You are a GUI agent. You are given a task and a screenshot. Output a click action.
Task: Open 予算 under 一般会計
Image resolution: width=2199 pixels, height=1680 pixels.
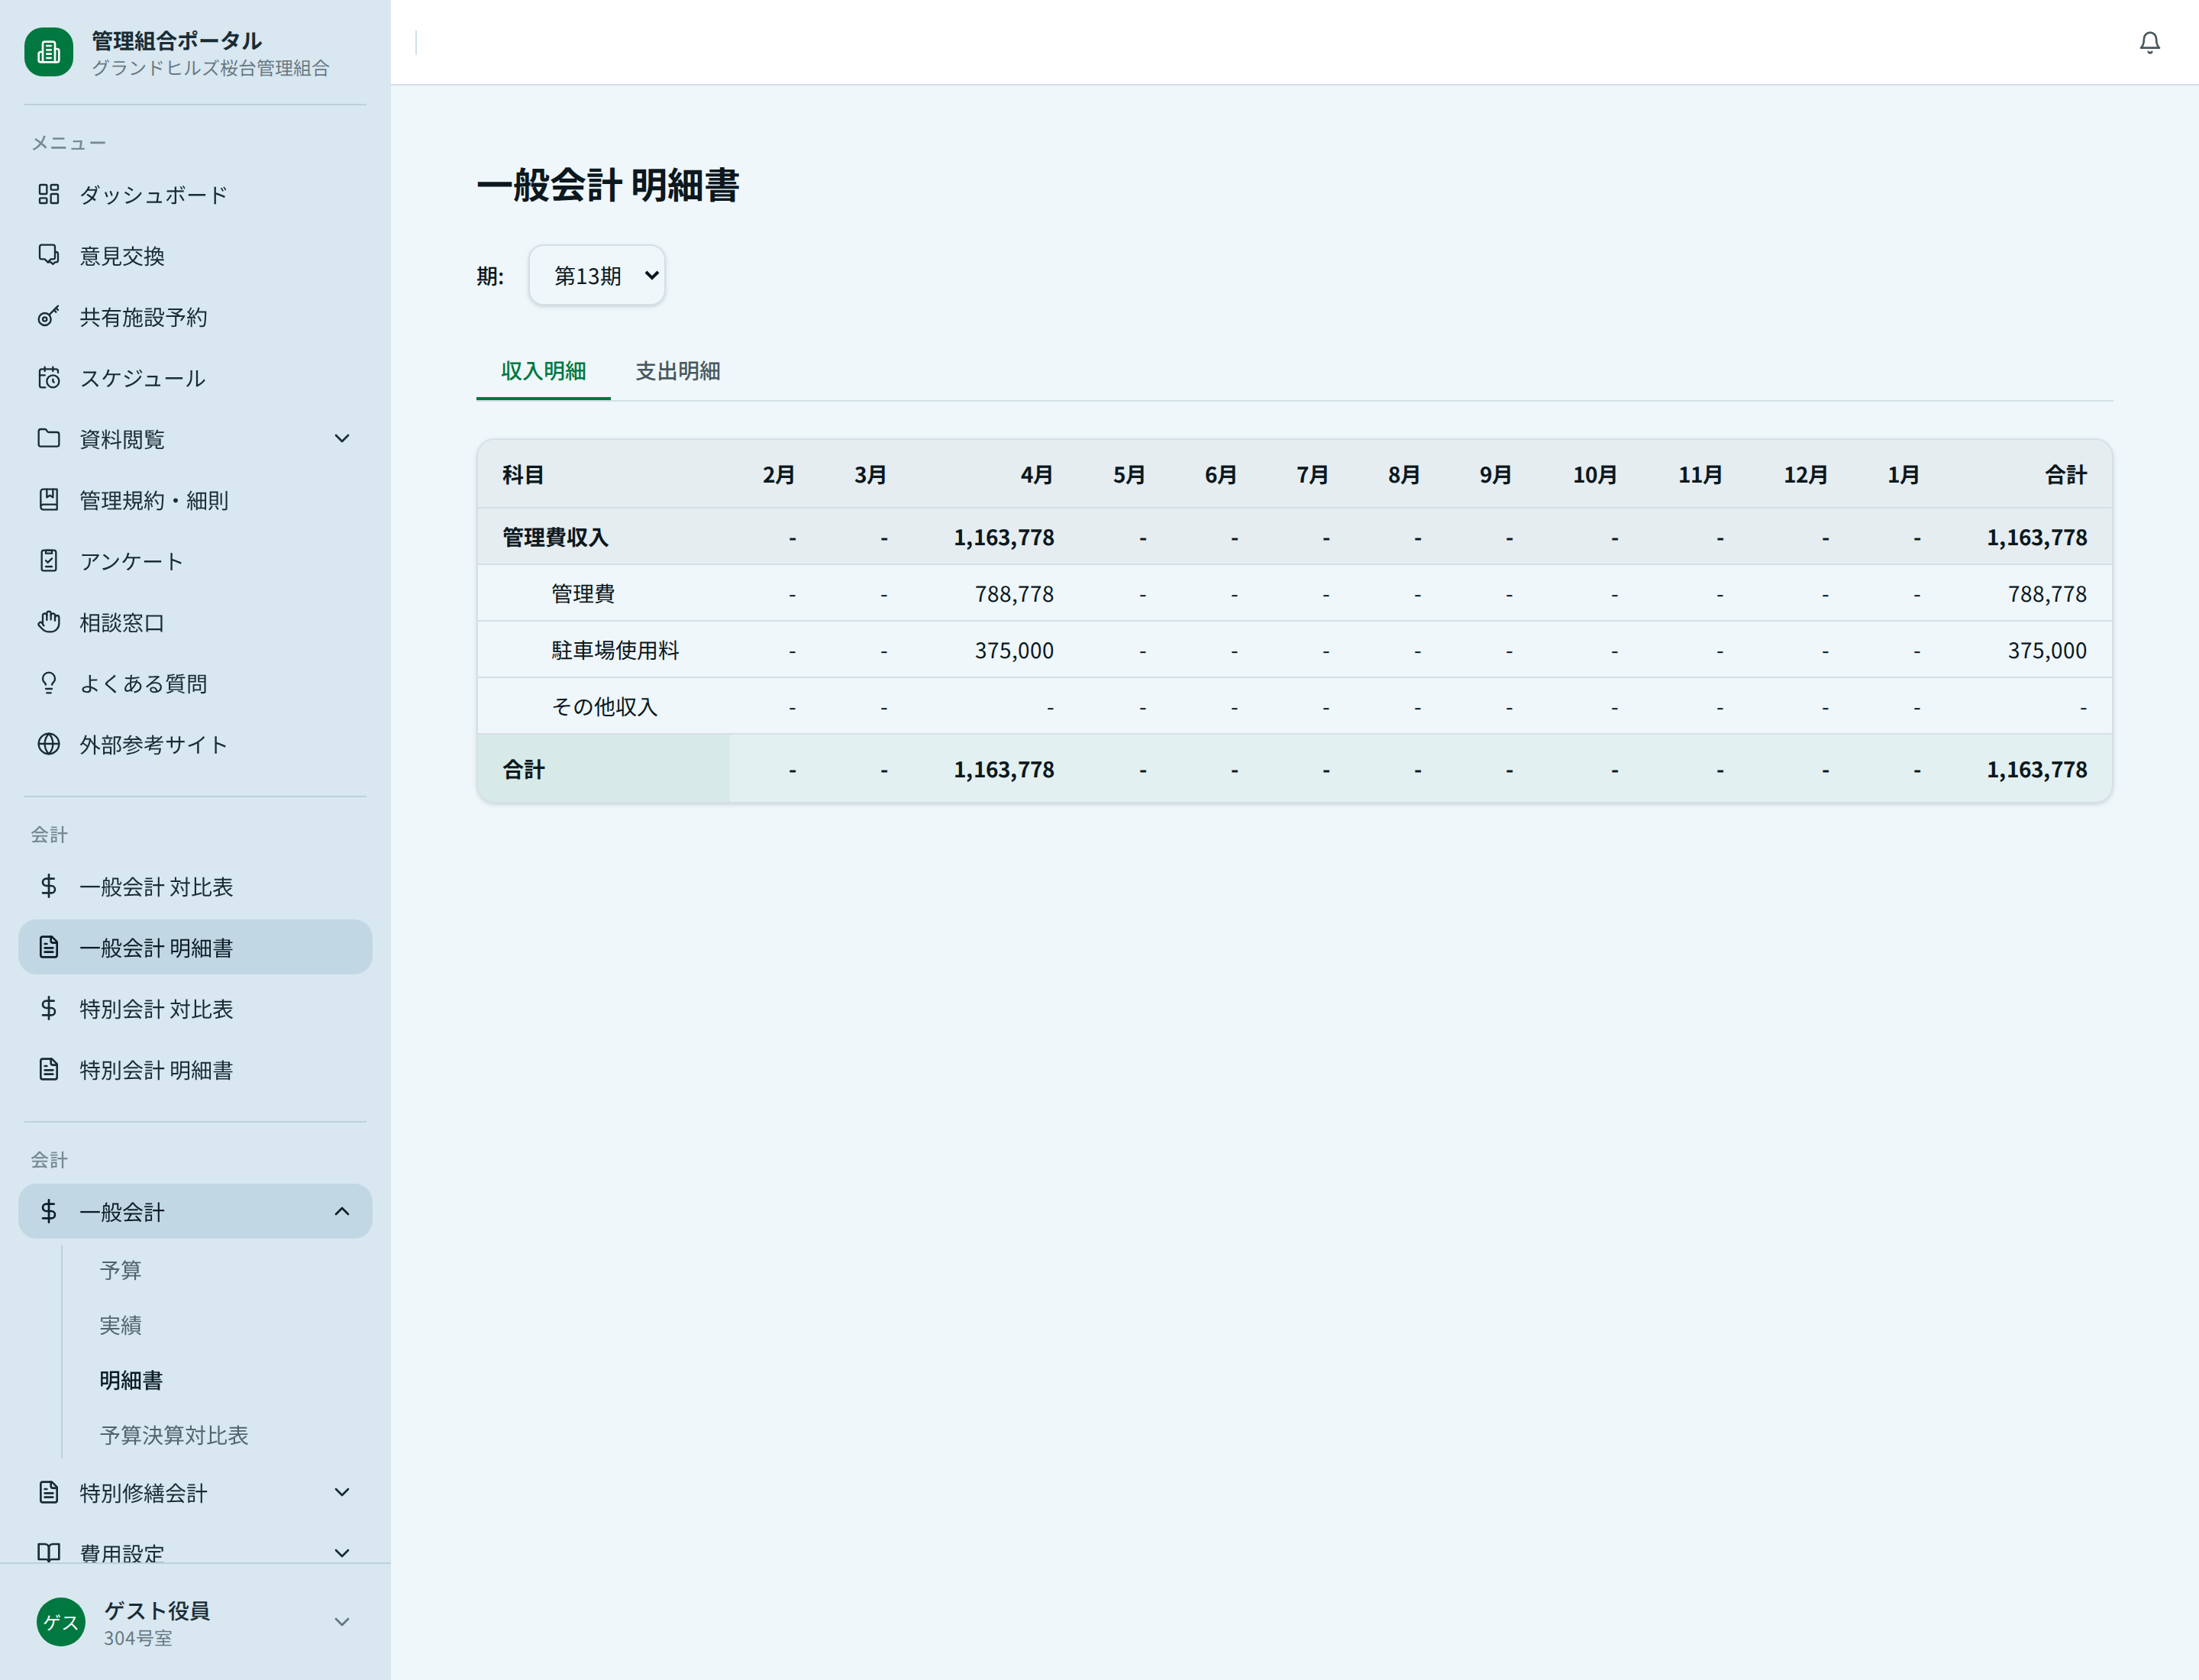point(121,1270)
